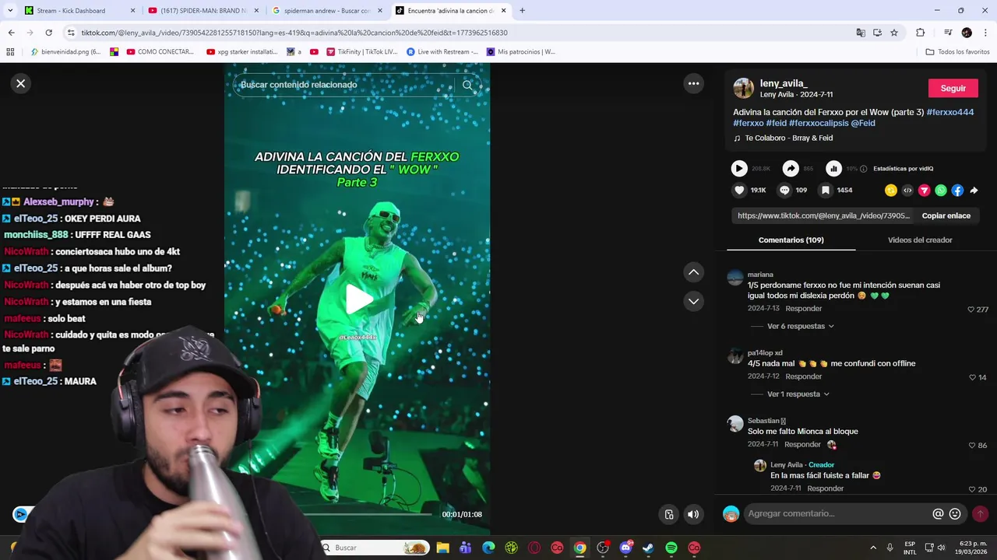Repost with yellow arrows icon

[x=891, y=190]
